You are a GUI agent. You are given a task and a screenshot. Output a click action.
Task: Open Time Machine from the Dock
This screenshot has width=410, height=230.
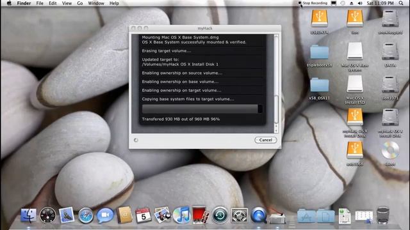[x=220, y=215]
